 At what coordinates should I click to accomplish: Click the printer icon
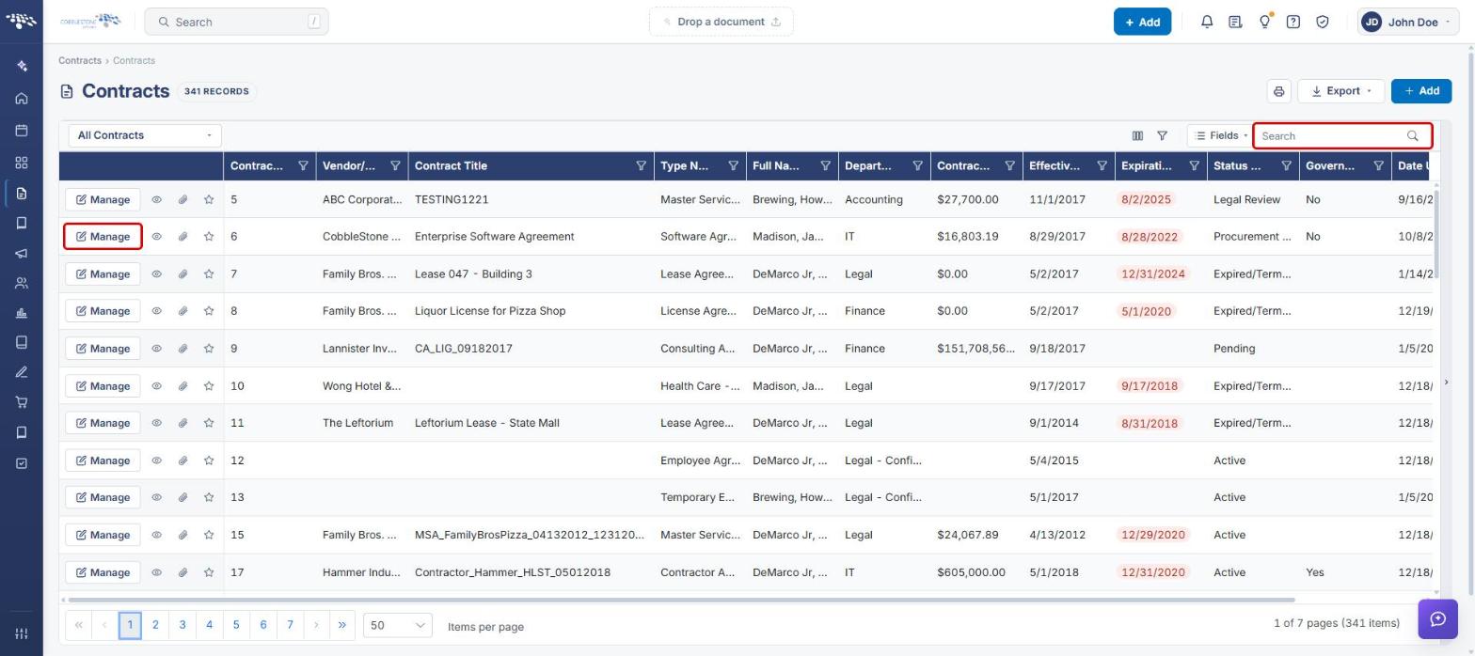click(1278, 91)
